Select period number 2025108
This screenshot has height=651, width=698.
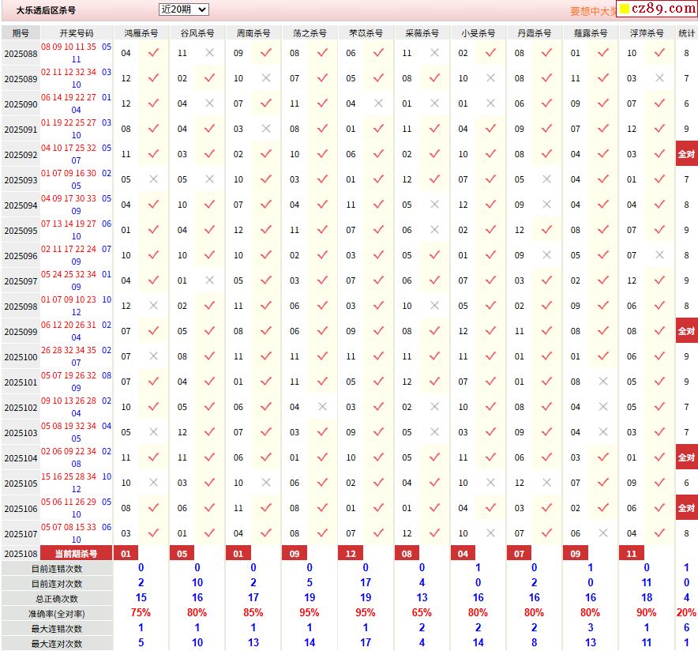[21, 554]
